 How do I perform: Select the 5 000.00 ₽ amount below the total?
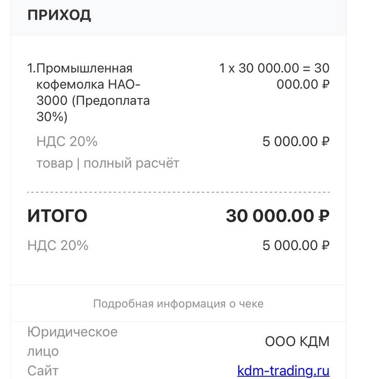pyautogui.click(x=296, y=245)
